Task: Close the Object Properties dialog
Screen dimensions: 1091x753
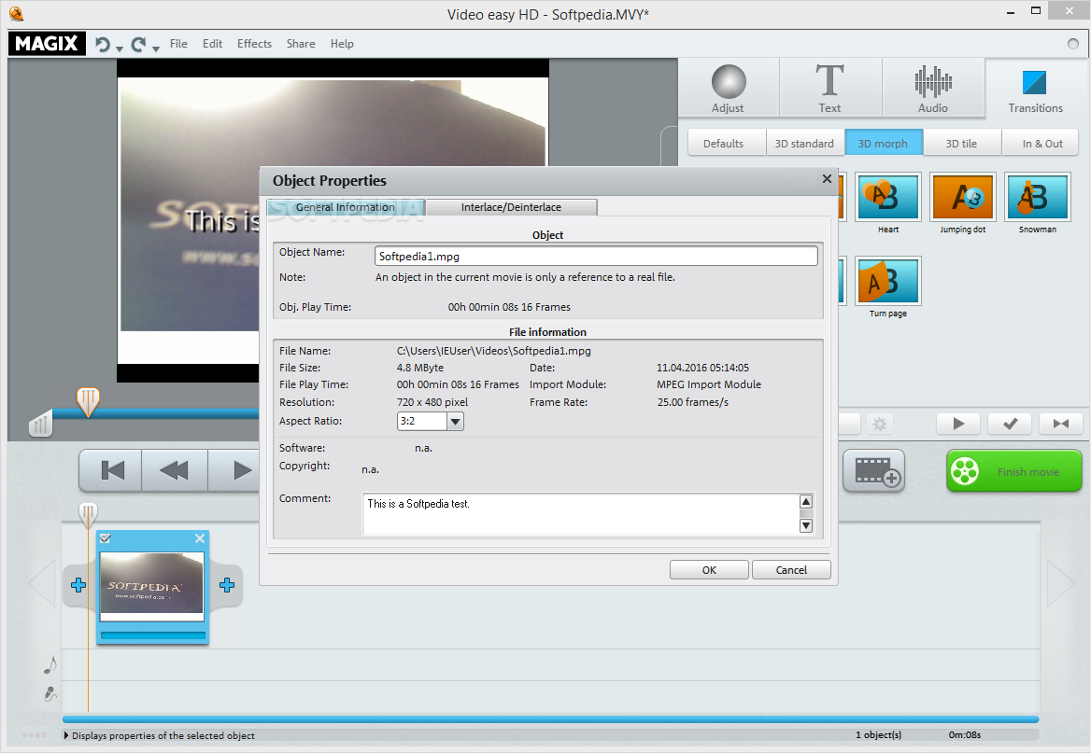Action: [827, 179]
